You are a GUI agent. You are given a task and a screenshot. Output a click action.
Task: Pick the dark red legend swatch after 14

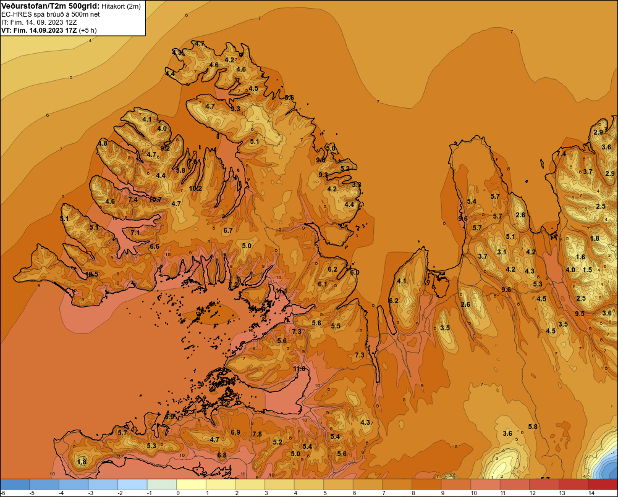pyautogui.click(x=603, y=484)
